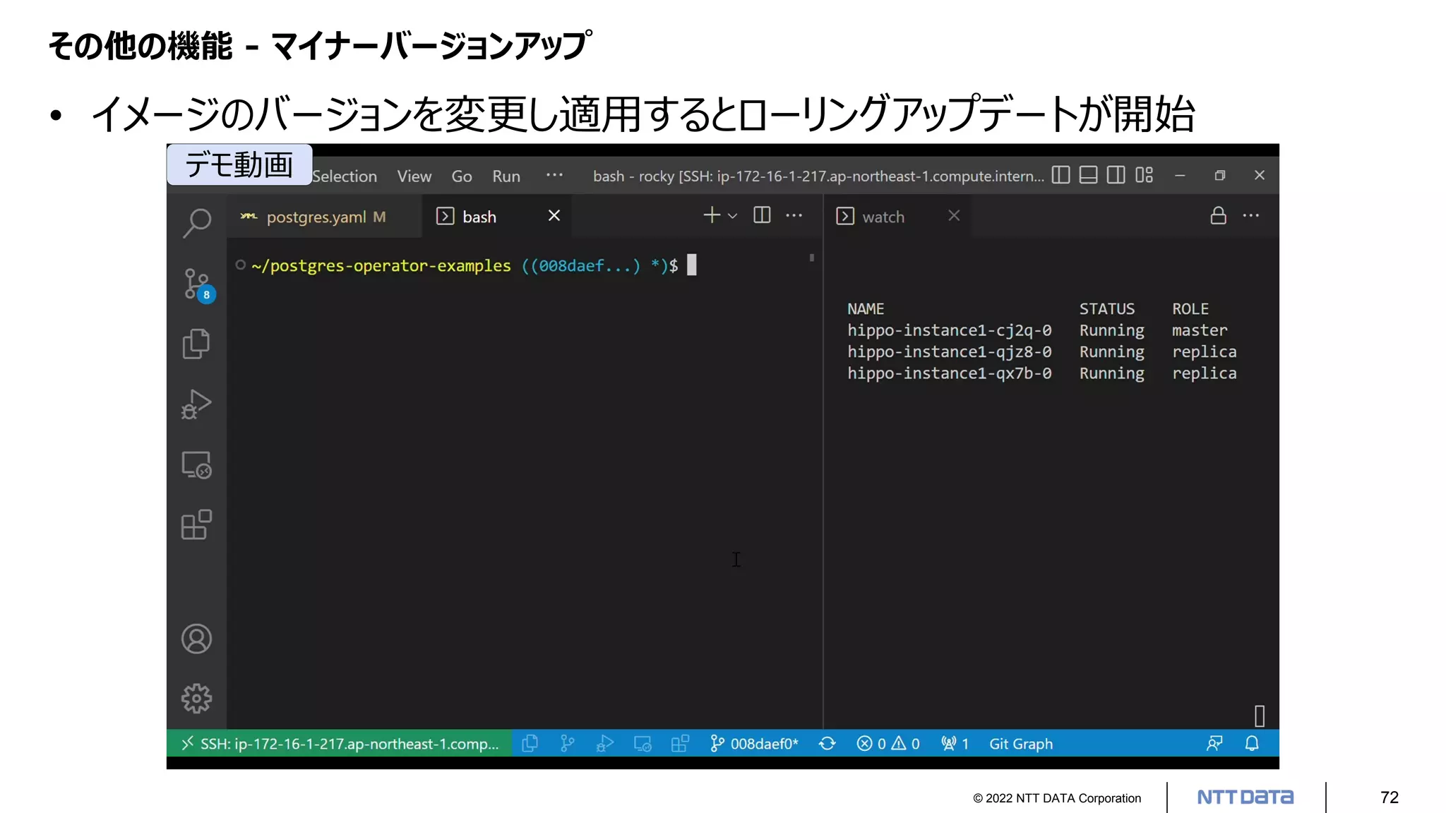Show more menu items via ellipsis

(x=554, y=175)
